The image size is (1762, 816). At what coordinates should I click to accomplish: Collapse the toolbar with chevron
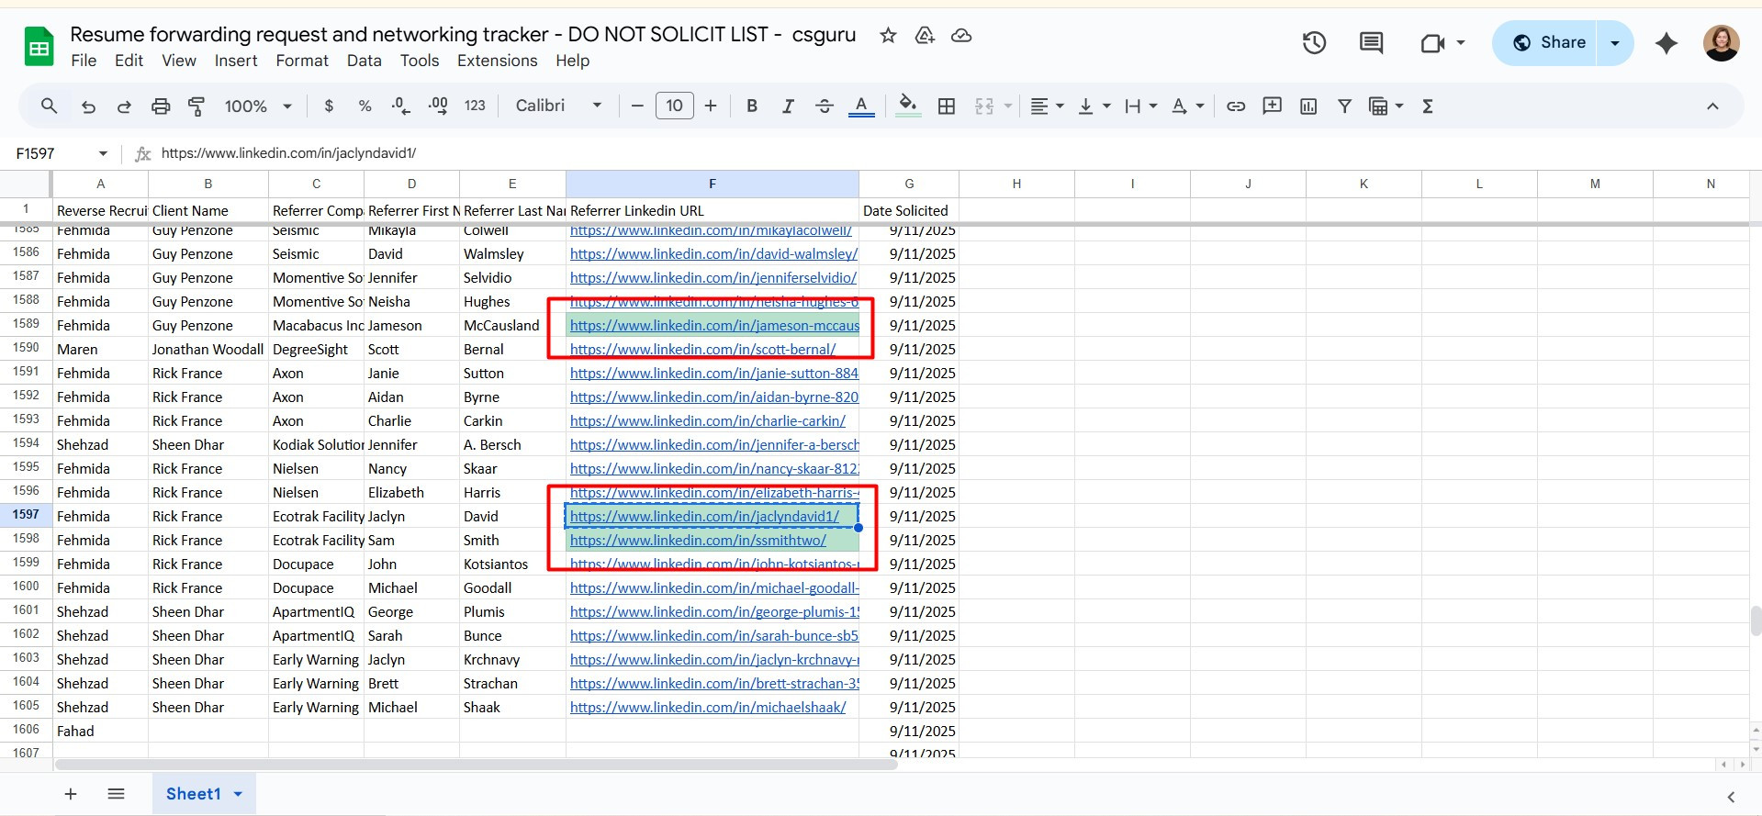click(x=1712, y=106)
